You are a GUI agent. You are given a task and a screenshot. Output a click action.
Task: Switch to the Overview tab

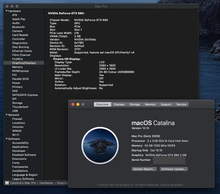(102, 105)
